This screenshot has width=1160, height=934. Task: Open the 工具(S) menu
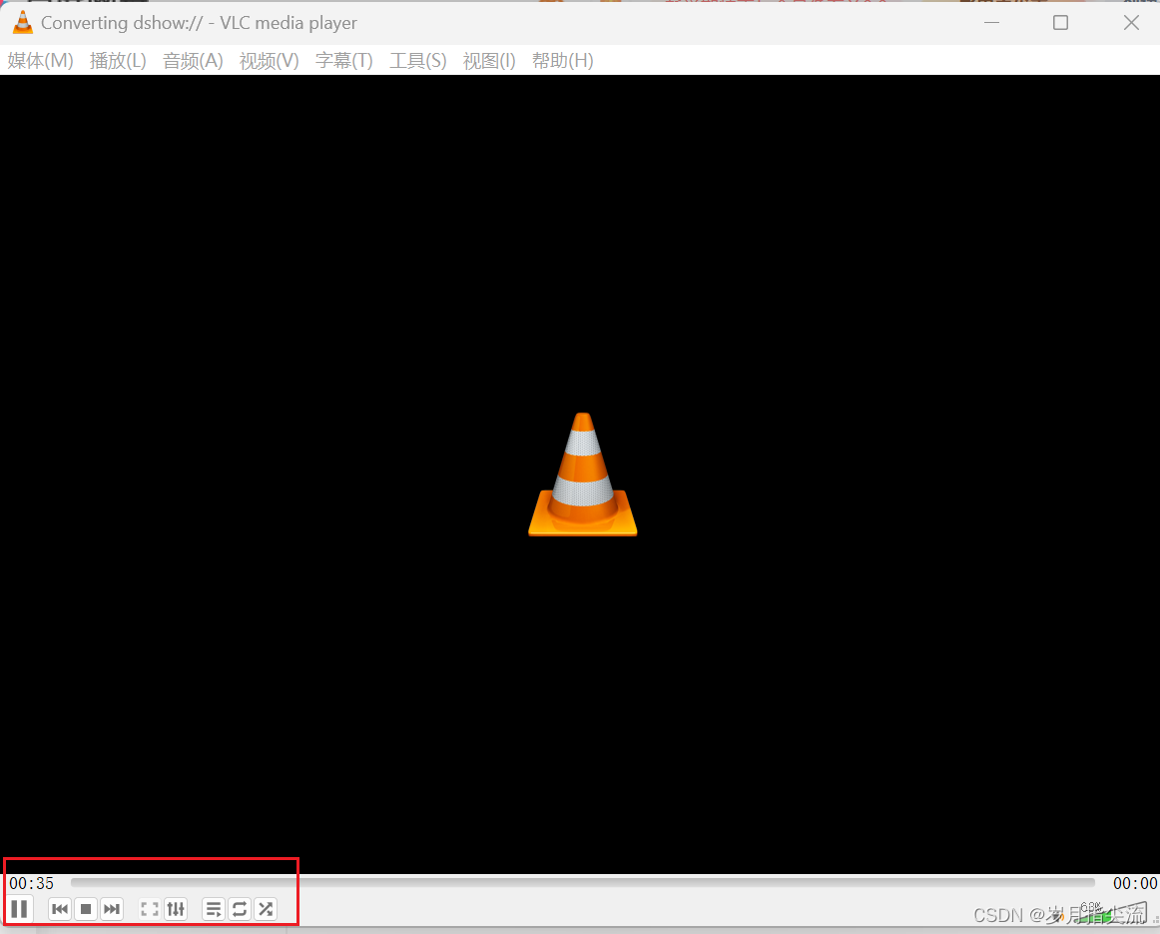point(418,61)
